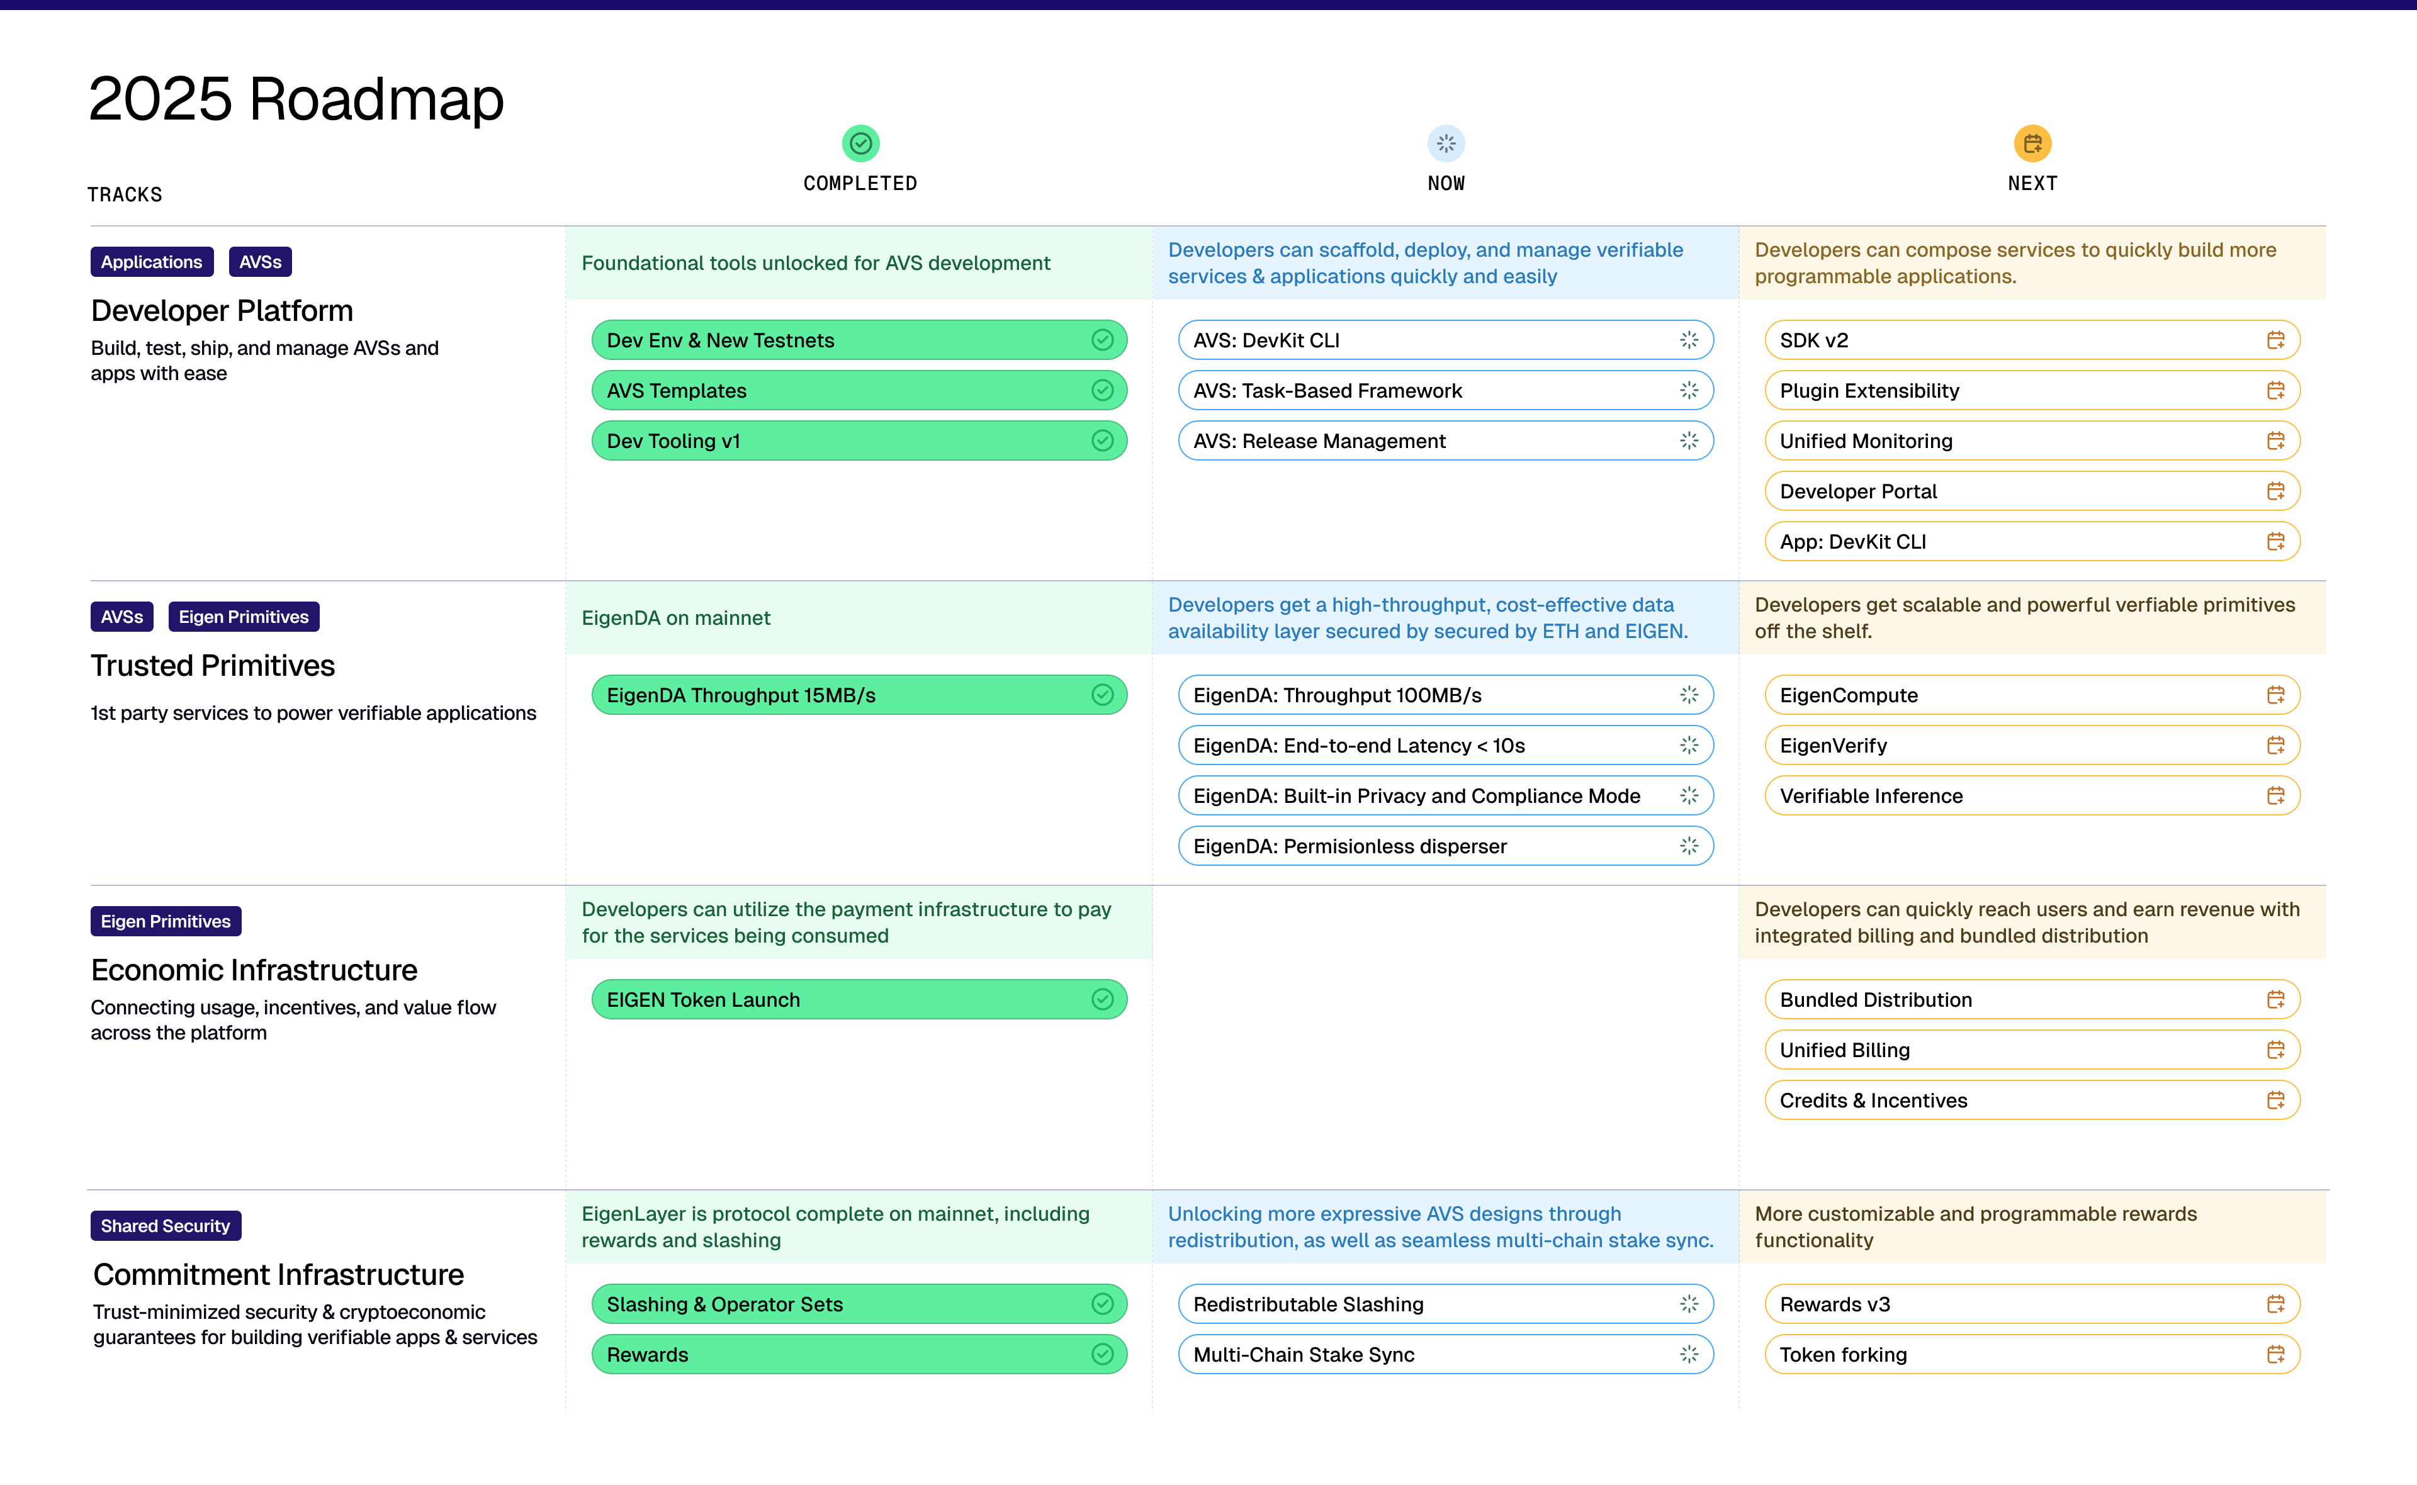Click the Eigen Primitives tag above Economic Infrastructure
The width and height of the screenshot is (2417, 1485).
coord(165,921)
